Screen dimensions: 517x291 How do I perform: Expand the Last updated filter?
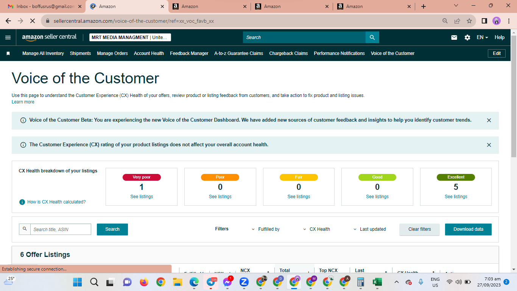[x=370, y=229]
